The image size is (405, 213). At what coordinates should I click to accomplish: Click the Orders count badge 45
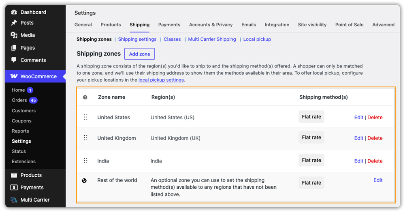point(33,100)
